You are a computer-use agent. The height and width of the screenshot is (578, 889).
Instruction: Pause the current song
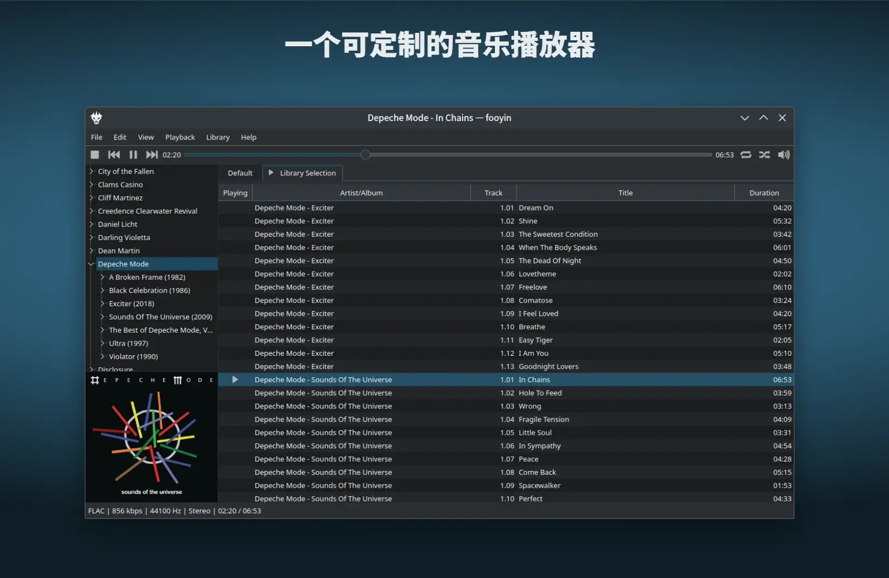pyautogui.click(x=133, y=155)
